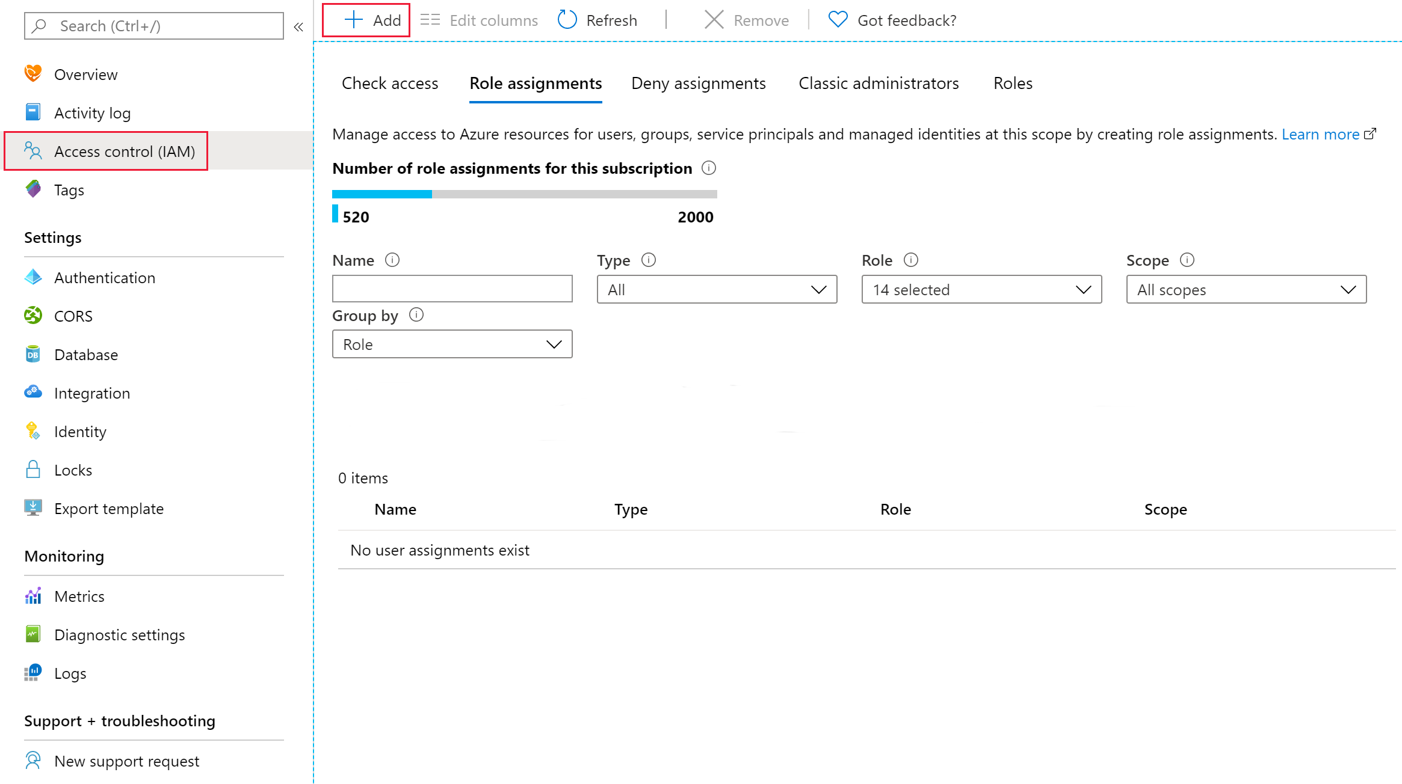Switch to the Roles tab

1013,83
